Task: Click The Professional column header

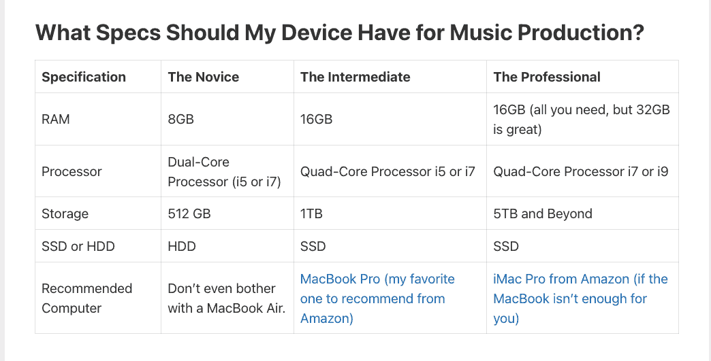Action: pyautogui.click(x=547, y=77)
